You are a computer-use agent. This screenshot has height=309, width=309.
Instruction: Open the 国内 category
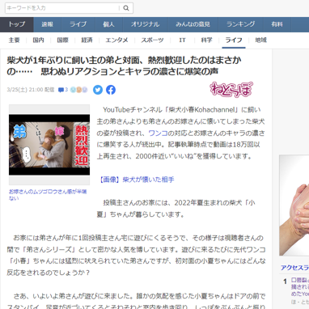coord(38,40)
